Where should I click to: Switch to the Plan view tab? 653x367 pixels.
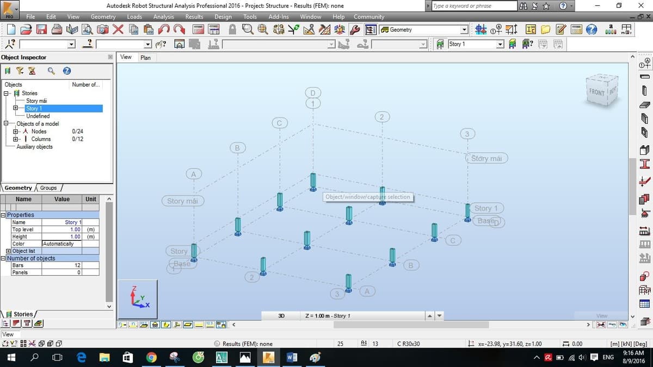coord(145,58)
